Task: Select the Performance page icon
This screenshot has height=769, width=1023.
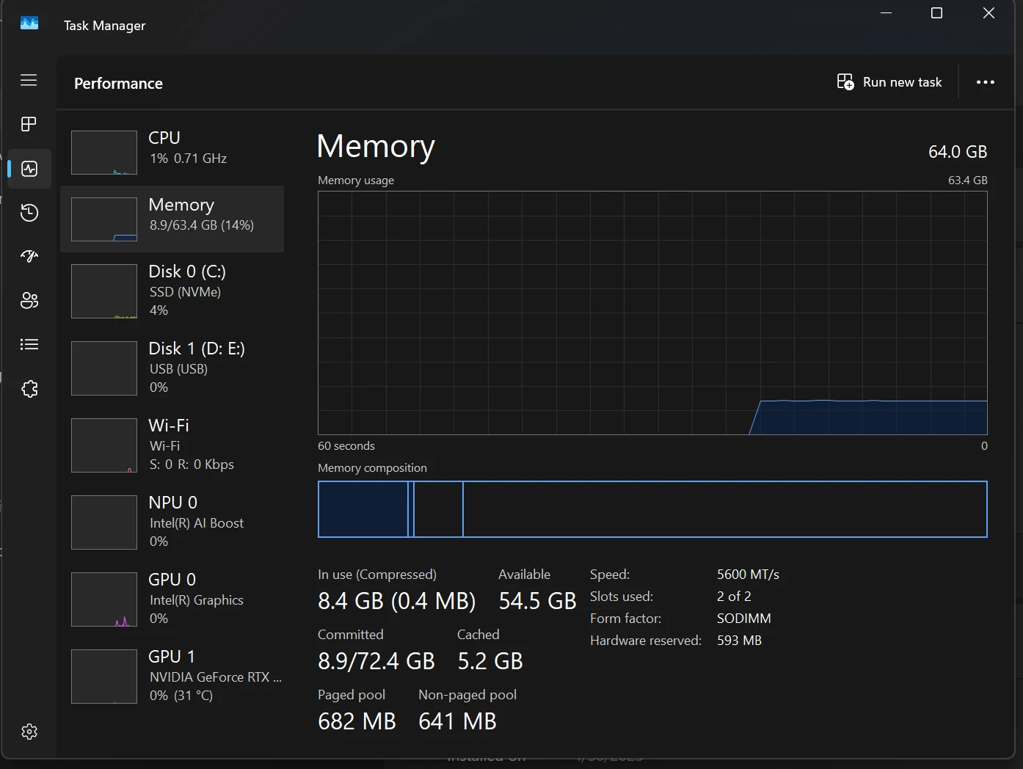Action: click(x=29, y=169)
